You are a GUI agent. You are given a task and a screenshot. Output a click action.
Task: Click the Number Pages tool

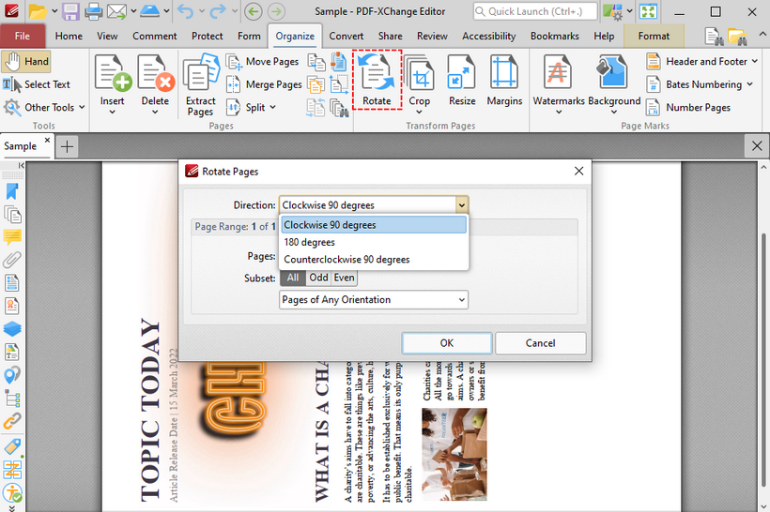[688, 108]
